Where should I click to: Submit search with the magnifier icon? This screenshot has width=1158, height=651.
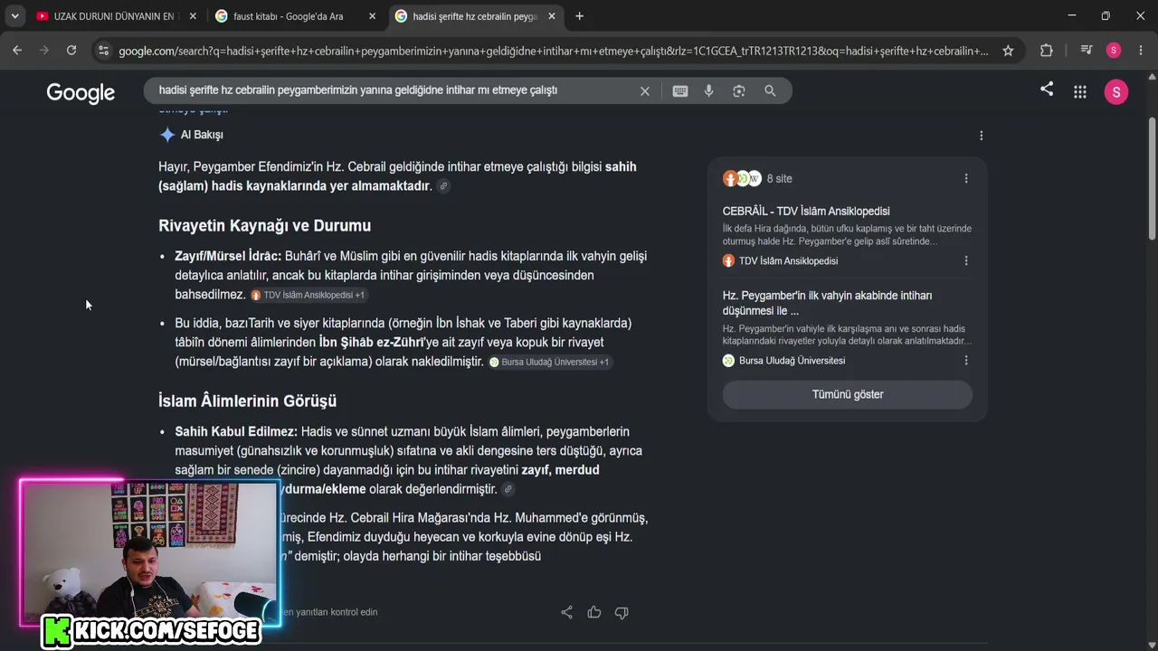coord(770,90)
